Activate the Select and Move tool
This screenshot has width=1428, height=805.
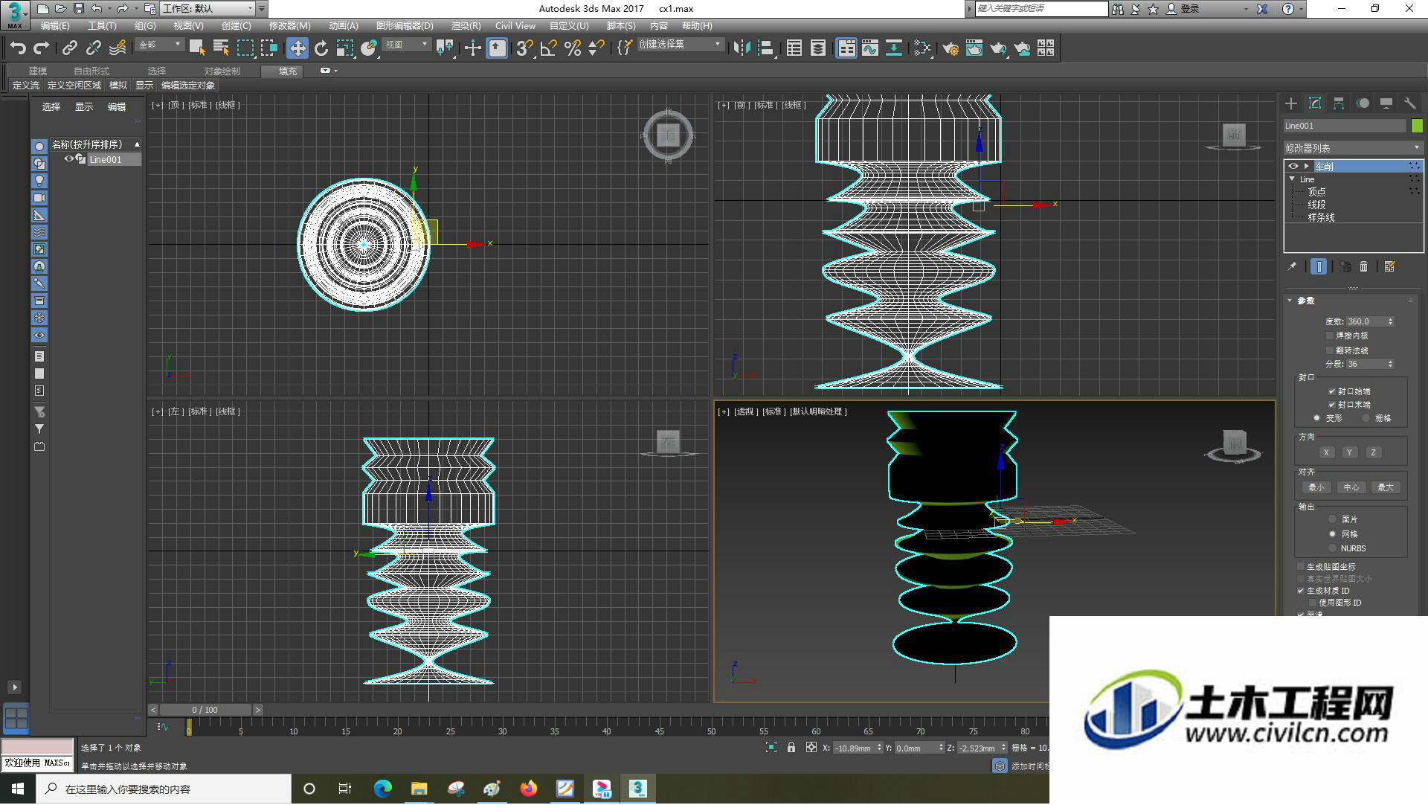(x=297, y=48)
